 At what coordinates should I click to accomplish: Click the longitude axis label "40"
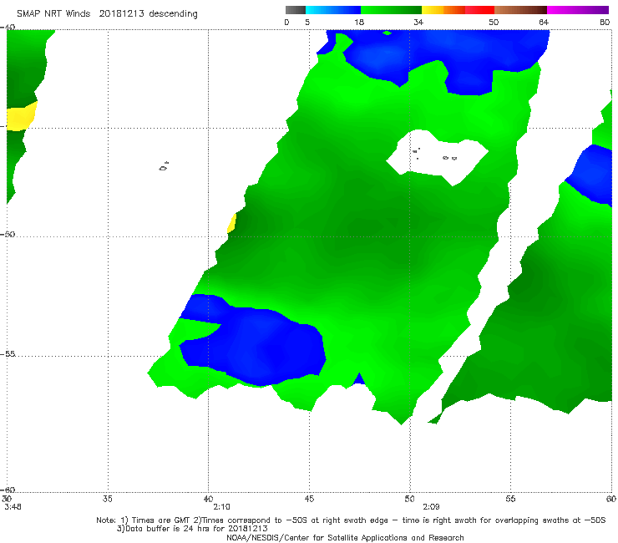coord(208,499)
